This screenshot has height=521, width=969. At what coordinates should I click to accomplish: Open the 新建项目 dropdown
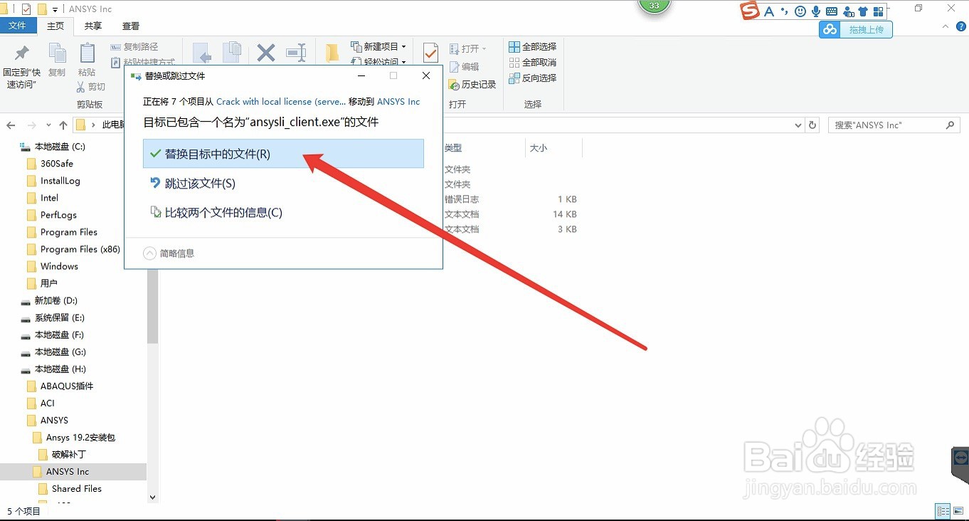point(378,47)
